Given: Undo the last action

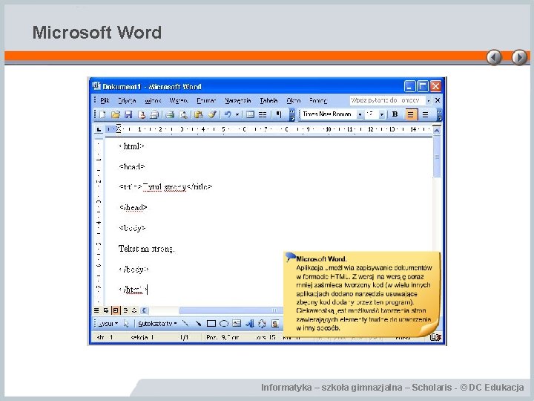Looking at the screenshot, I should click(228, 114).
